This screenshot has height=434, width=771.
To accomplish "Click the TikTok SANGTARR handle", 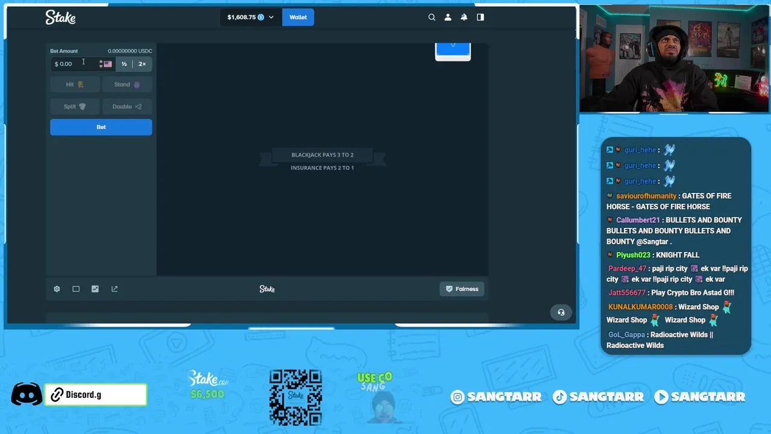I will (x=599, y=397).
